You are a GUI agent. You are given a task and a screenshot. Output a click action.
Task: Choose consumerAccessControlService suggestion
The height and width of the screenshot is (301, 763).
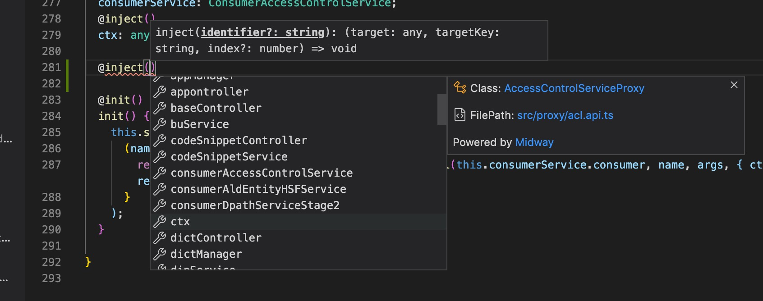[x=262, y=173]
